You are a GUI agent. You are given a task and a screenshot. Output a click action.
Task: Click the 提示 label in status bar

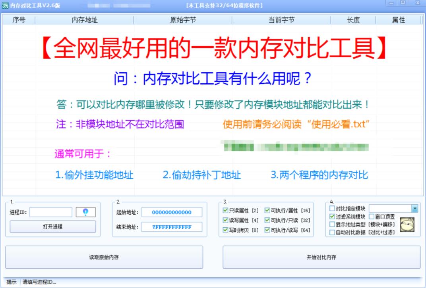tap(12, 282)
